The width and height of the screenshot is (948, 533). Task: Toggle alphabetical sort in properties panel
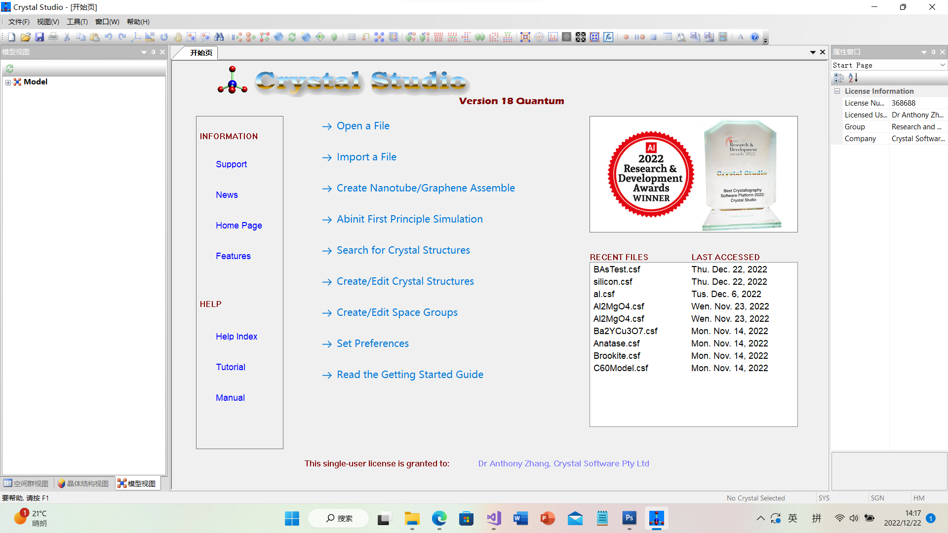tap(853, 78)
